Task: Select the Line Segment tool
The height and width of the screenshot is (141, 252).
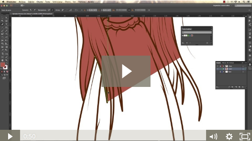Action: pos(2,27)
